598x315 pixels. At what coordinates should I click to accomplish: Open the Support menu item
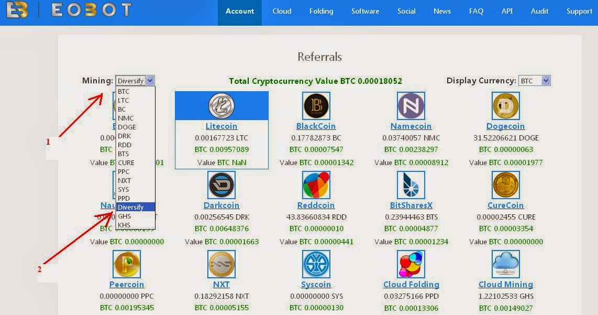pyautogui.click(x=579, y=12)
